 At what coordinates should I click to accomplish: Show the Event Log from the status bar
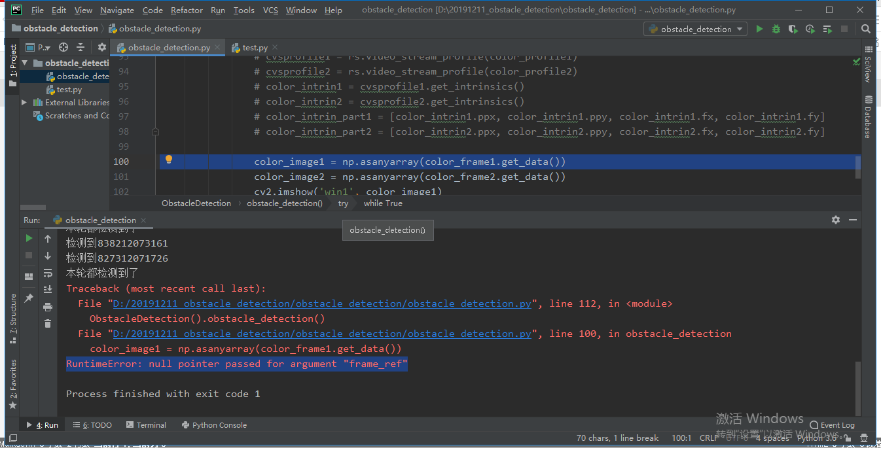[832, 424]
